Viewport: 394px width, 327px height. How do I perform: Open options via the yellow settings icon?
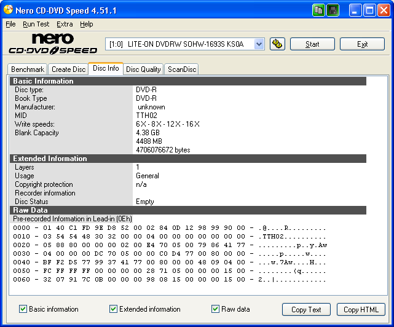[x=277, y=44]
